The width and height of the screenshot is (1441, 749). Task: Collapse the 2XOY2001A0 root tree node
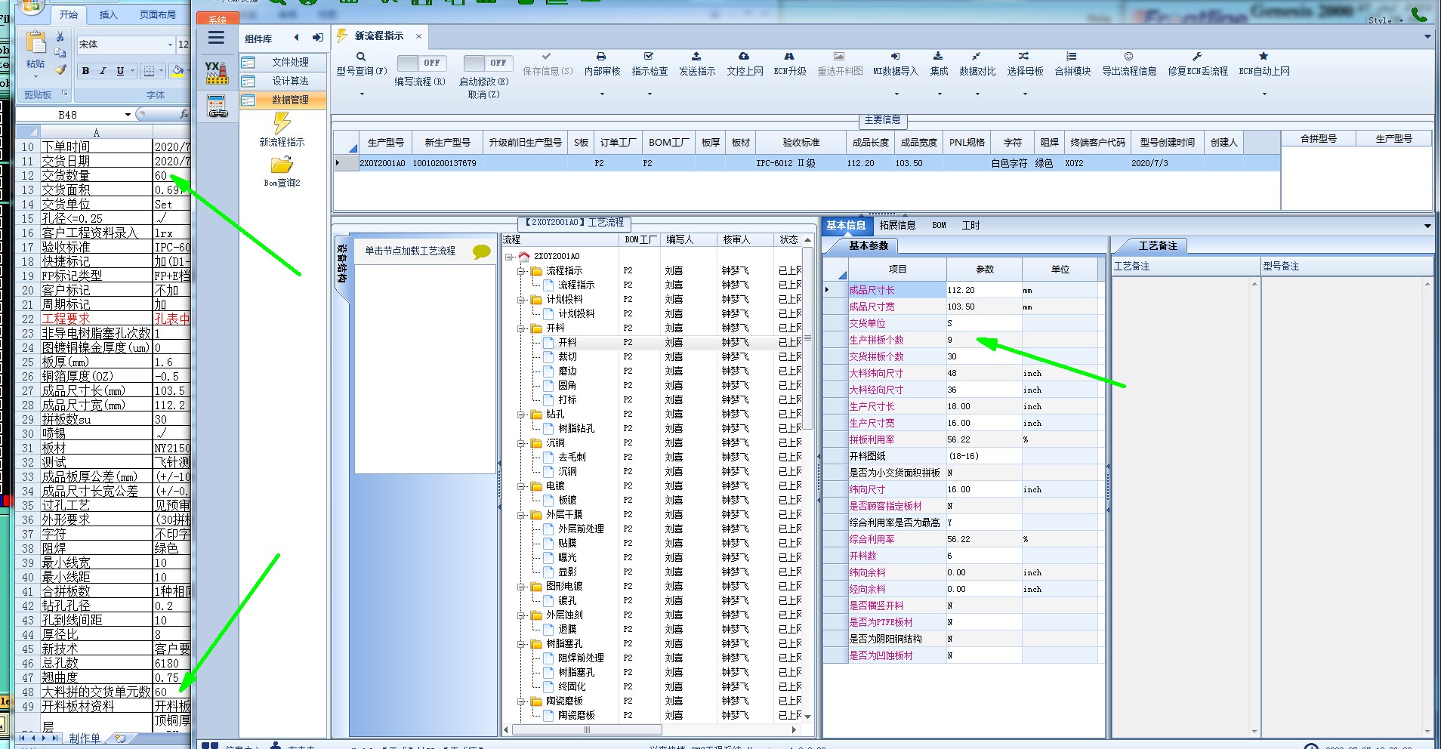coord(509,257)
